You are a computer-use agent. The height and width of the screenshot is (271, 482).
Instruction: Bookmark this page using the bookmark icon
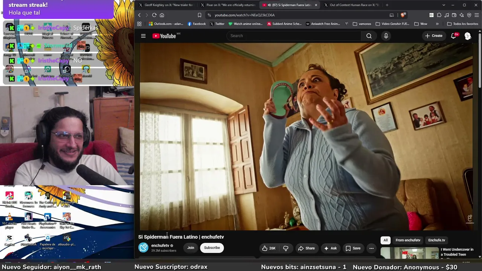click(x=199, y=15)
